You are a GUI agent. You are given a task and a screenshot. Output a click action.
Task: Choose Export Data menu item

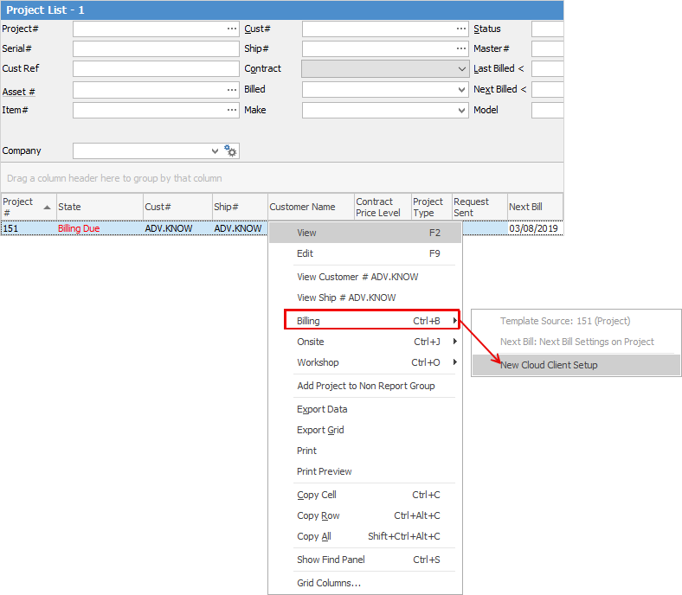(365, 409)
